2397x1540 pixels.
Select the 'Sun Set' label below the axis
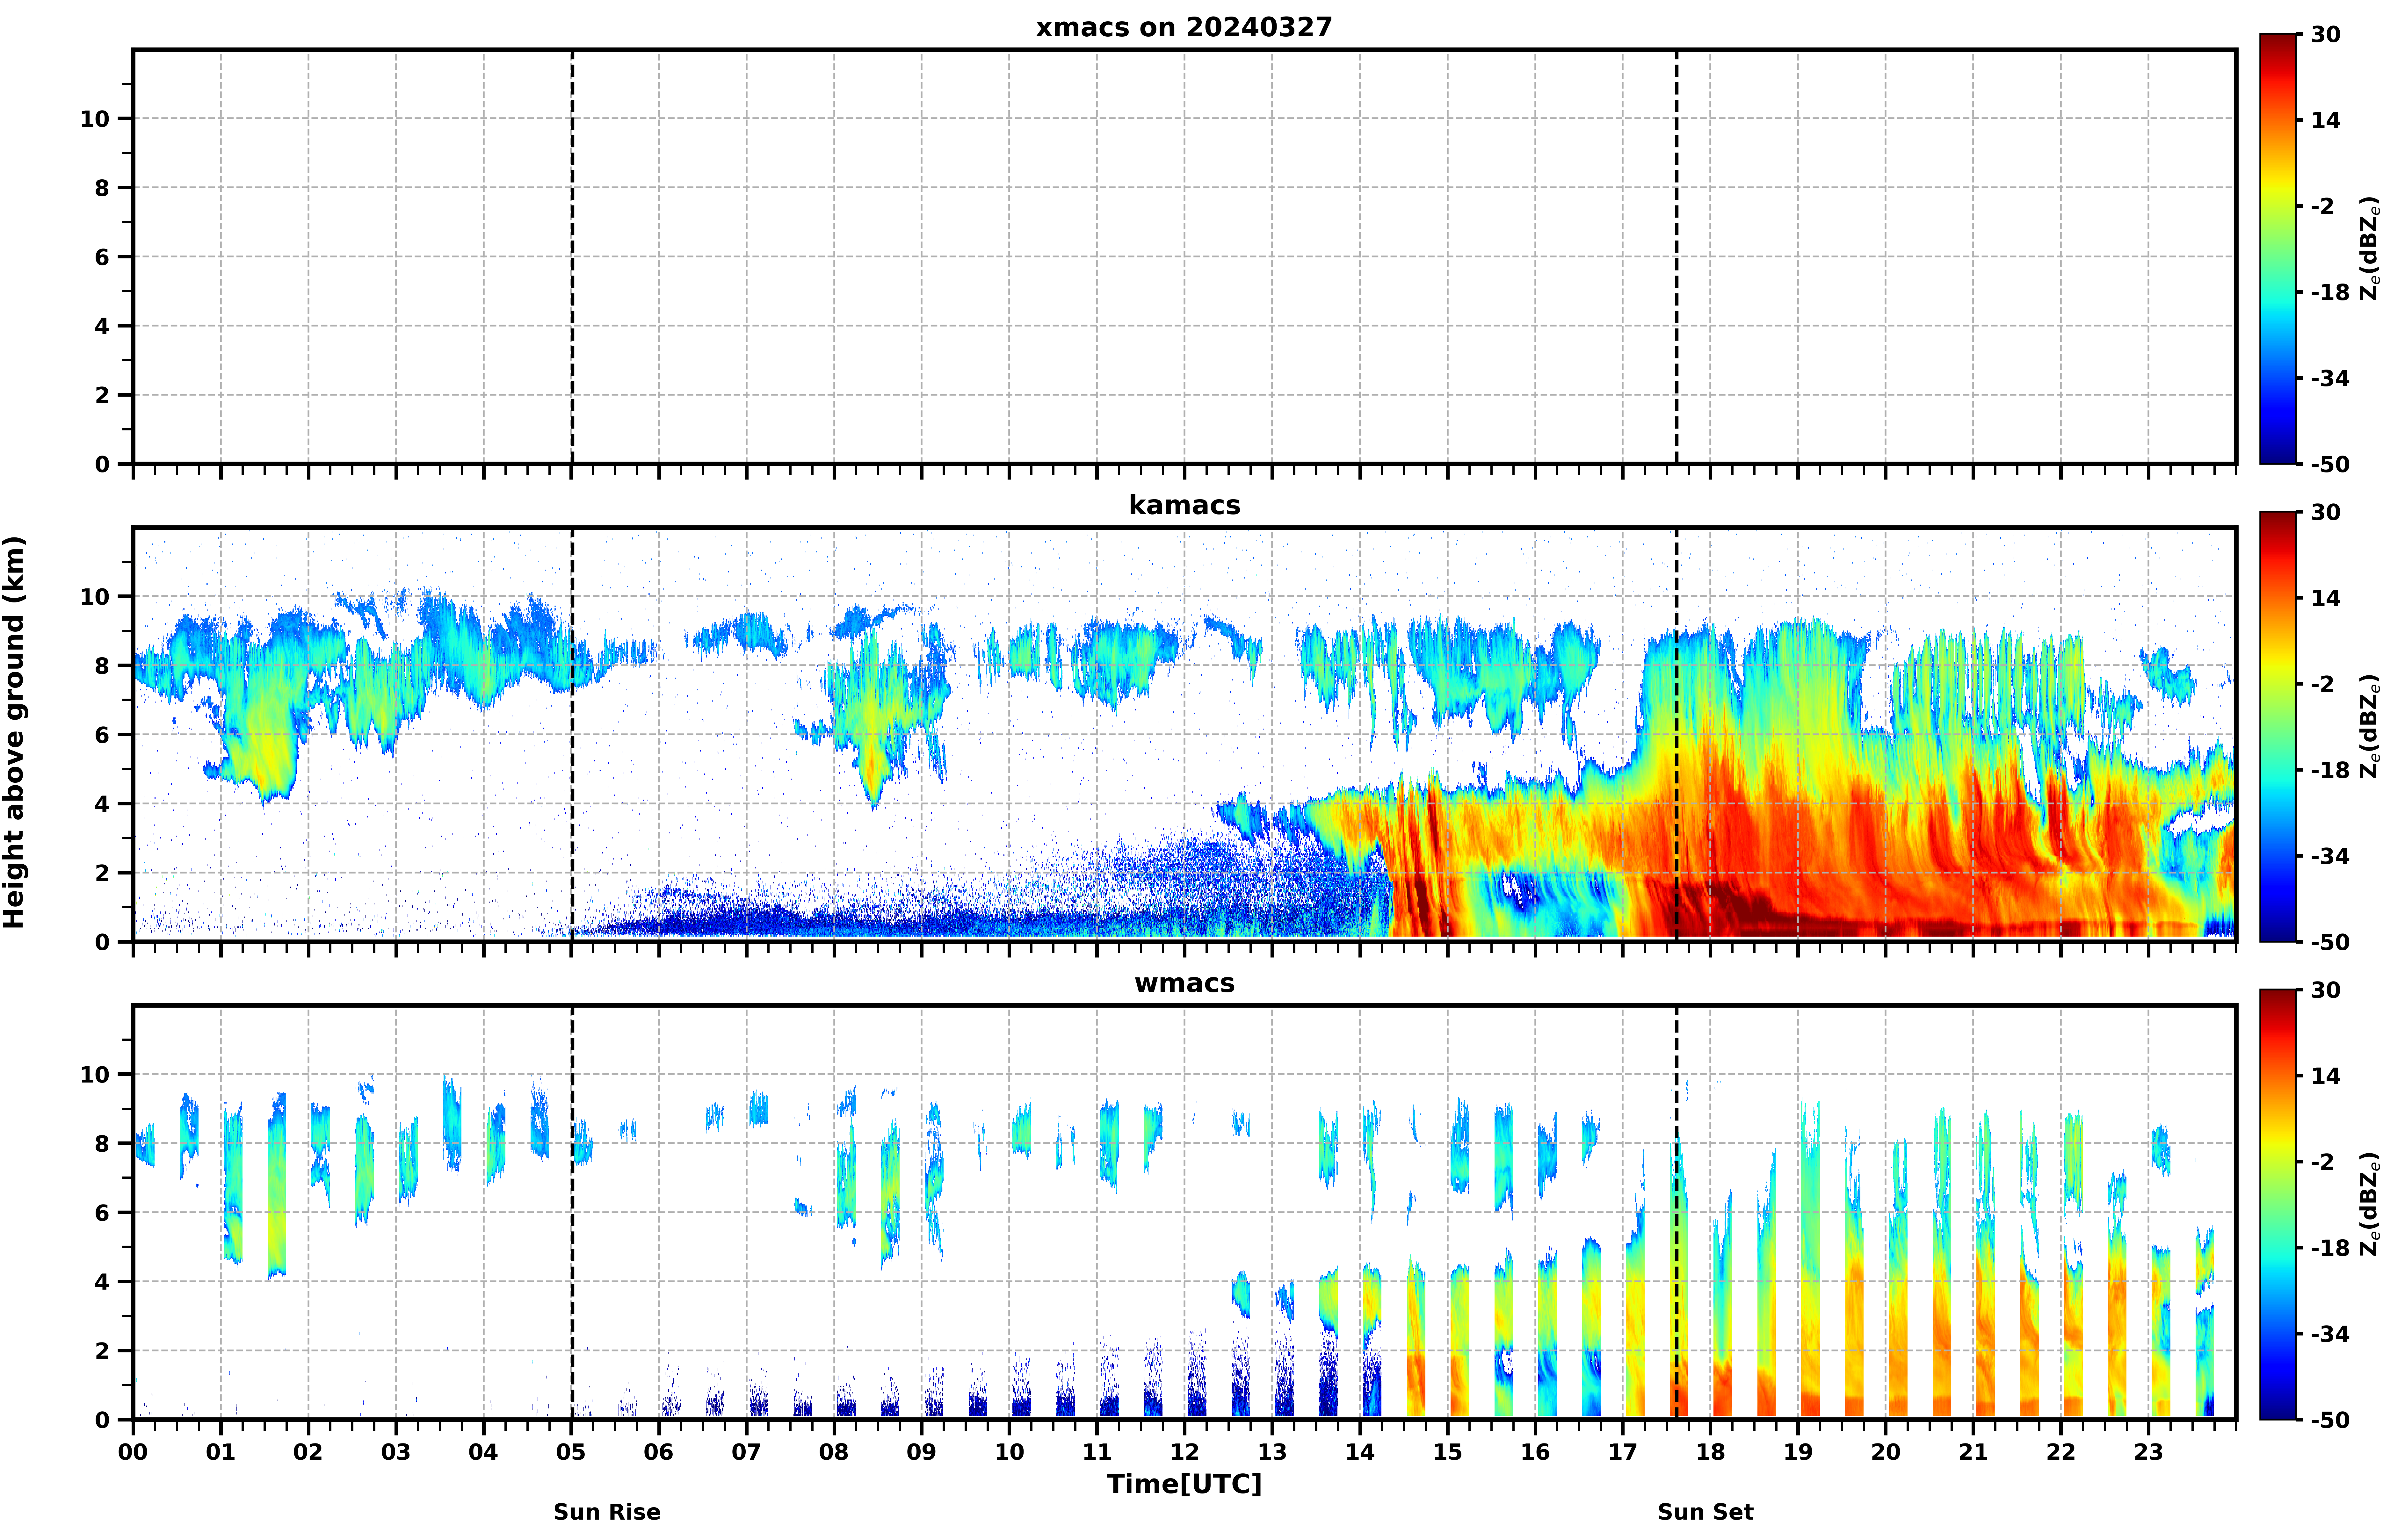coord(1705,1511)
